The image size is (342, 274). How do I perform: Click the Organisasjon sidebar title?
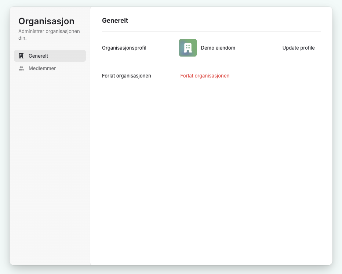tap(46, 21)
